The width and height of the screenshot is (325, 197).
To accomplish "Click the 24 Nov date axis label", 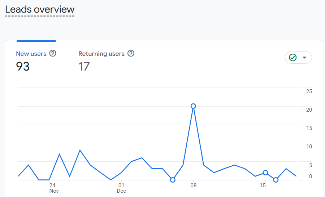I will tap(53, 188).
